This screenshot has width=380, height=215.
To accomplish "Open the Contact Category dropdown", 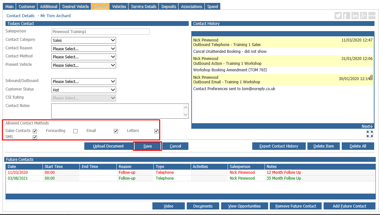I will coord(84,40).
